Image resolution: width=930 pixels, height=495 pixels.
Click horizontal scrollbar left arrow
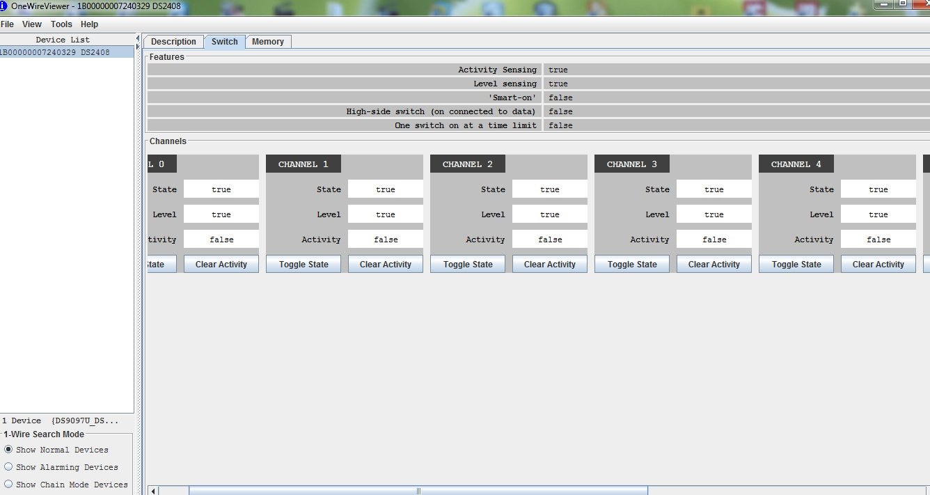click(154, 490)
